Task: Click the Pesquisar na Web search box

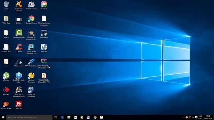Action: click(x=29, y=117)
